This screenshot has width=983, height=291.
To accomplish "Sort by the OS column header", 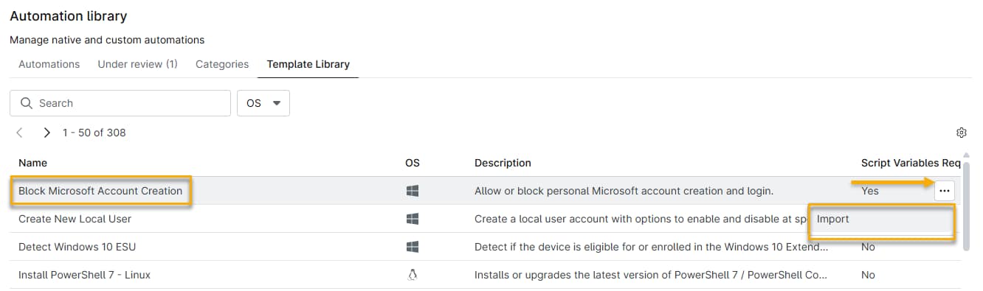I will click(x=413, y=163).
